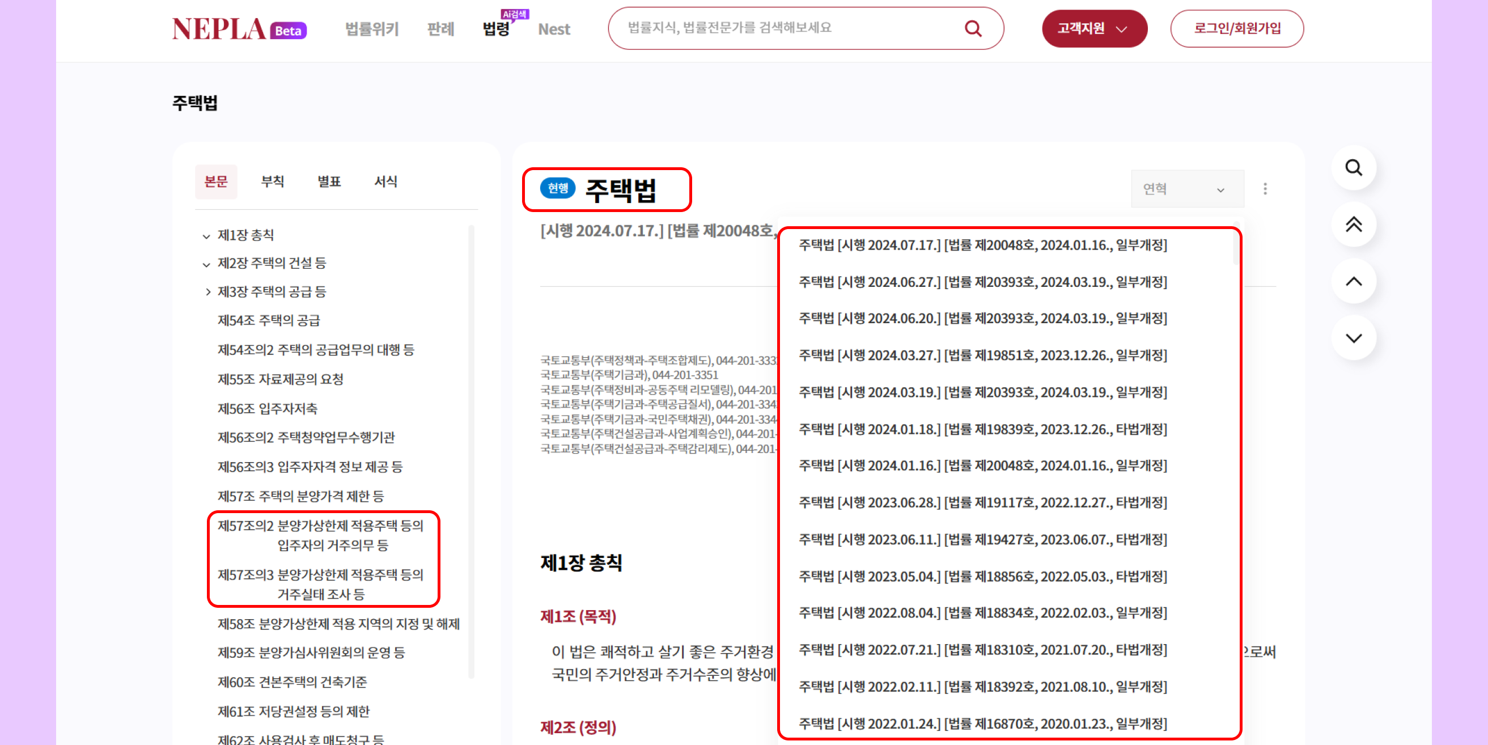Select 주택법 시행 2024.06.27. version entry
Viewport: 1488px width, 745px height.
pos(982,282)
